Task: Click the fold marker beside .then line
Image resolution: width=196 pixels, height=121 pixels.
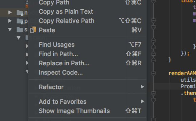Action: (x=153, y=93)
